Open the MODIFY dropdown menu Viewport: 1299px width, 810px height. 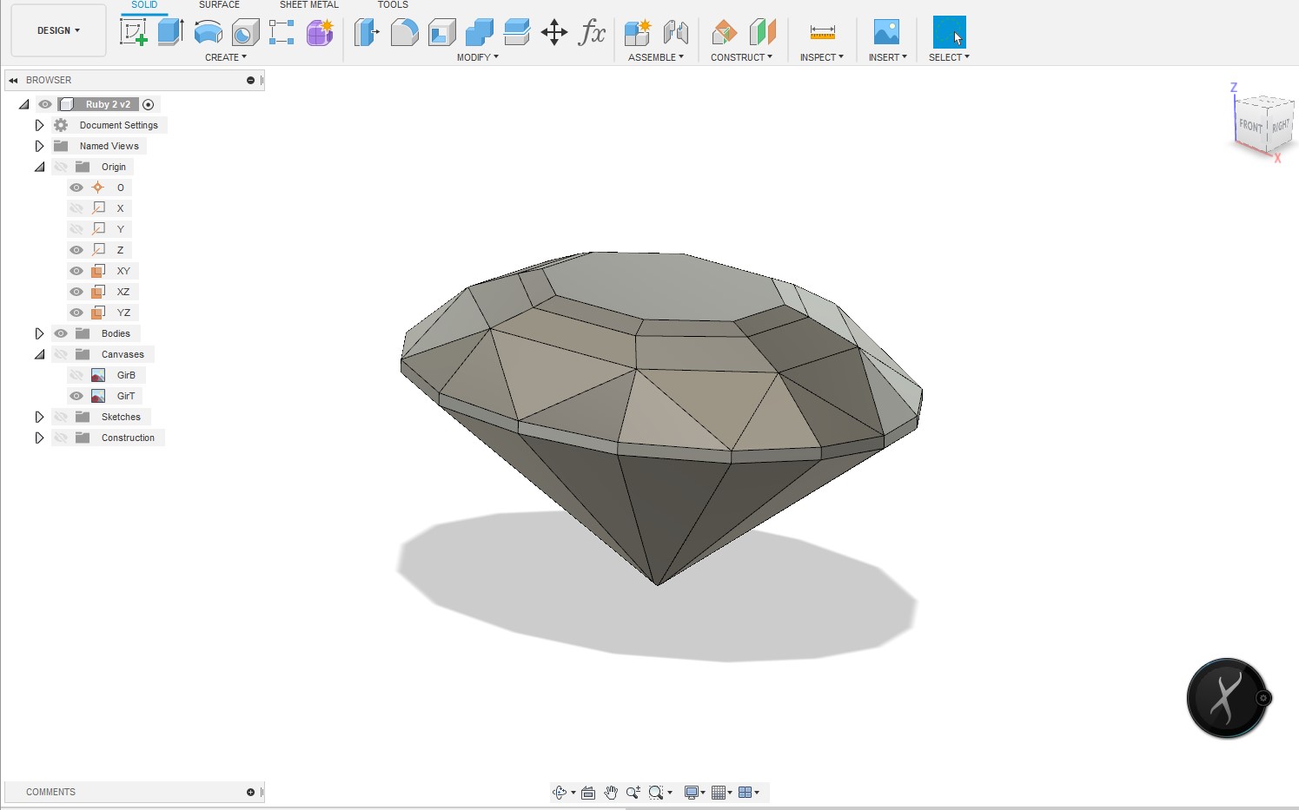tap(478, 57)
